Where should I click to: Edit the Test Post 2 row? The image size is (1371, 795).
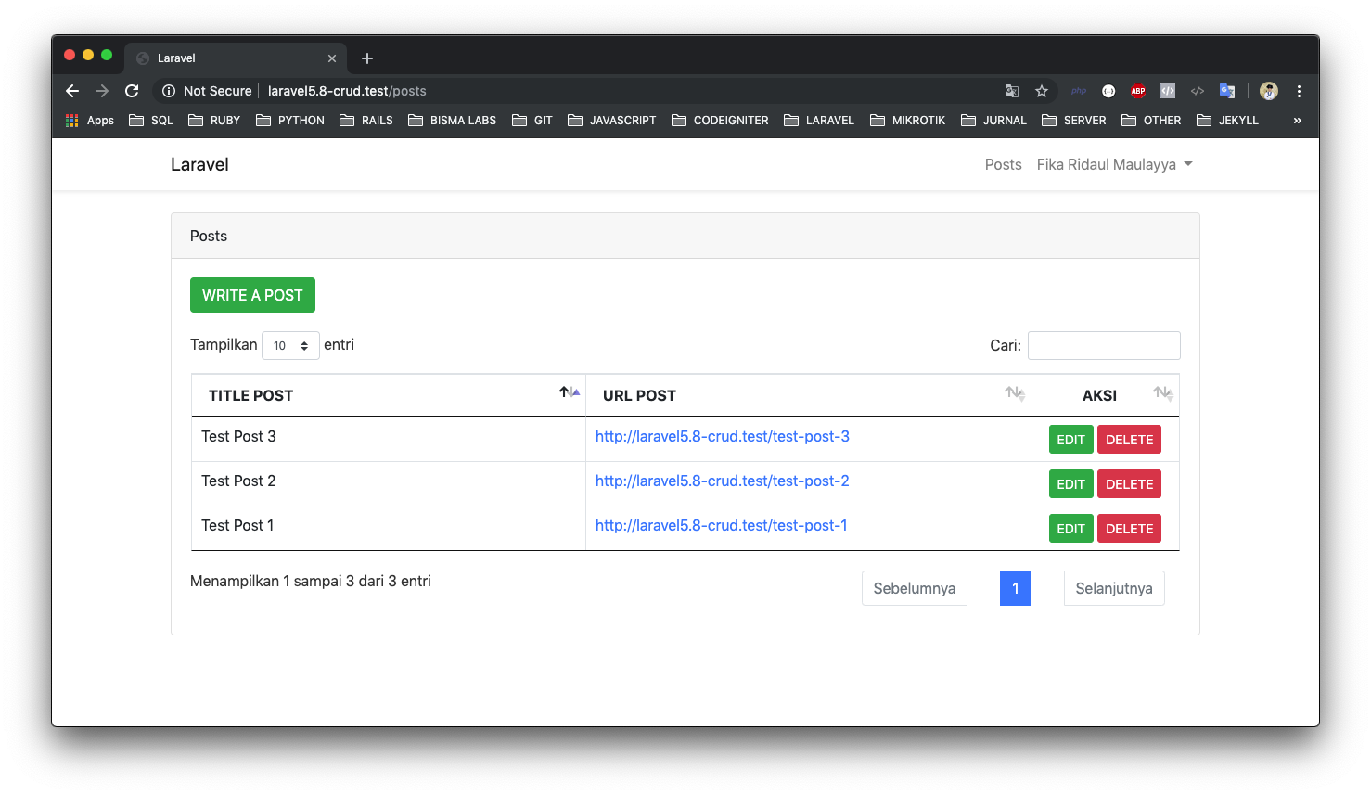pos(1070,484)
